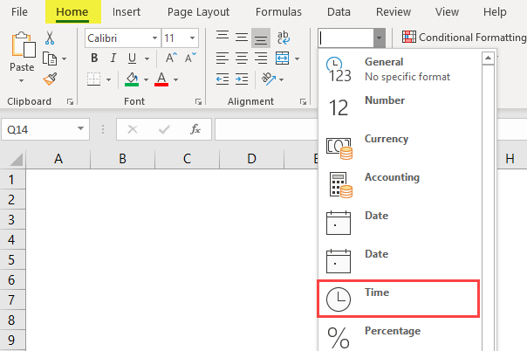Switch to the Insert ribbon tab
Screen dimensions: 527x351
point(127,12)
